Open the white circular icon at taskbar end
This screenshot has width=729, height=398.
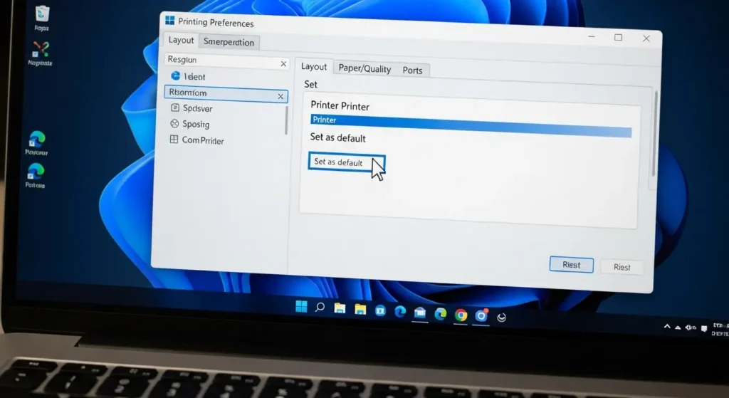point(502,318)
